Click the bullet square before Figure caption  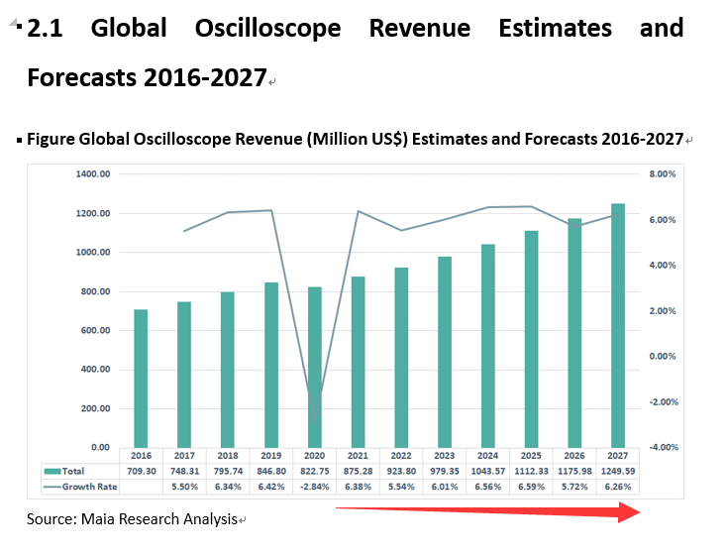pyautogui.click(x=19, y=141)
